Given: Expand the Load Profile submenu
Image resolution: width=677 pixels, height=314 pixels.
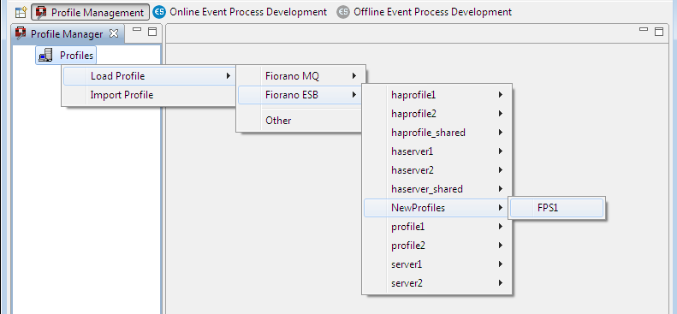Looking at the screenshot, I should click(x=149, y=76).
